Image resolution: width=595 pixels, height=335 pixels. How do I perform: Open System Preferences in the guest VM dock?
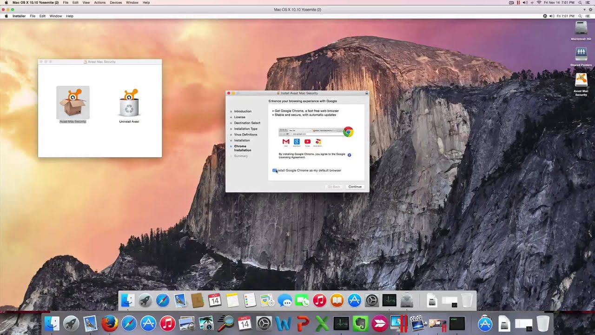click(372, 301)
